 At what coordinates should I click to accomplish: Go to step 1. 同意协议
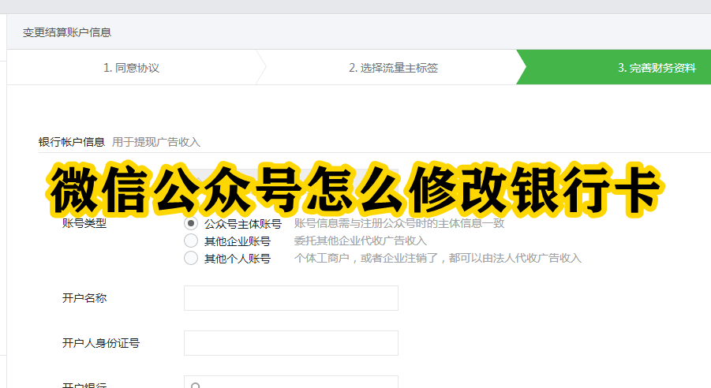tap(132, 68)
